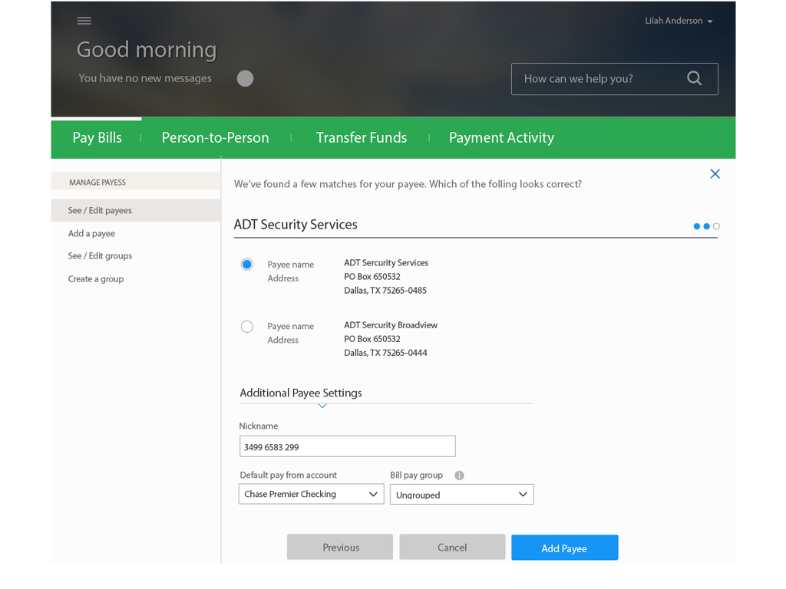
Task: Click the Previous button
Action: pyautogui.click(x=340, y=547)
